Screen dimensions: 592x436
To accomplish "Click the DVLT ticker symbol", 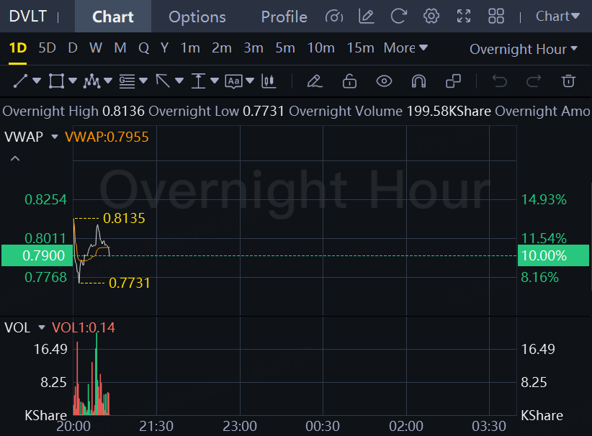I will point(28,17).
